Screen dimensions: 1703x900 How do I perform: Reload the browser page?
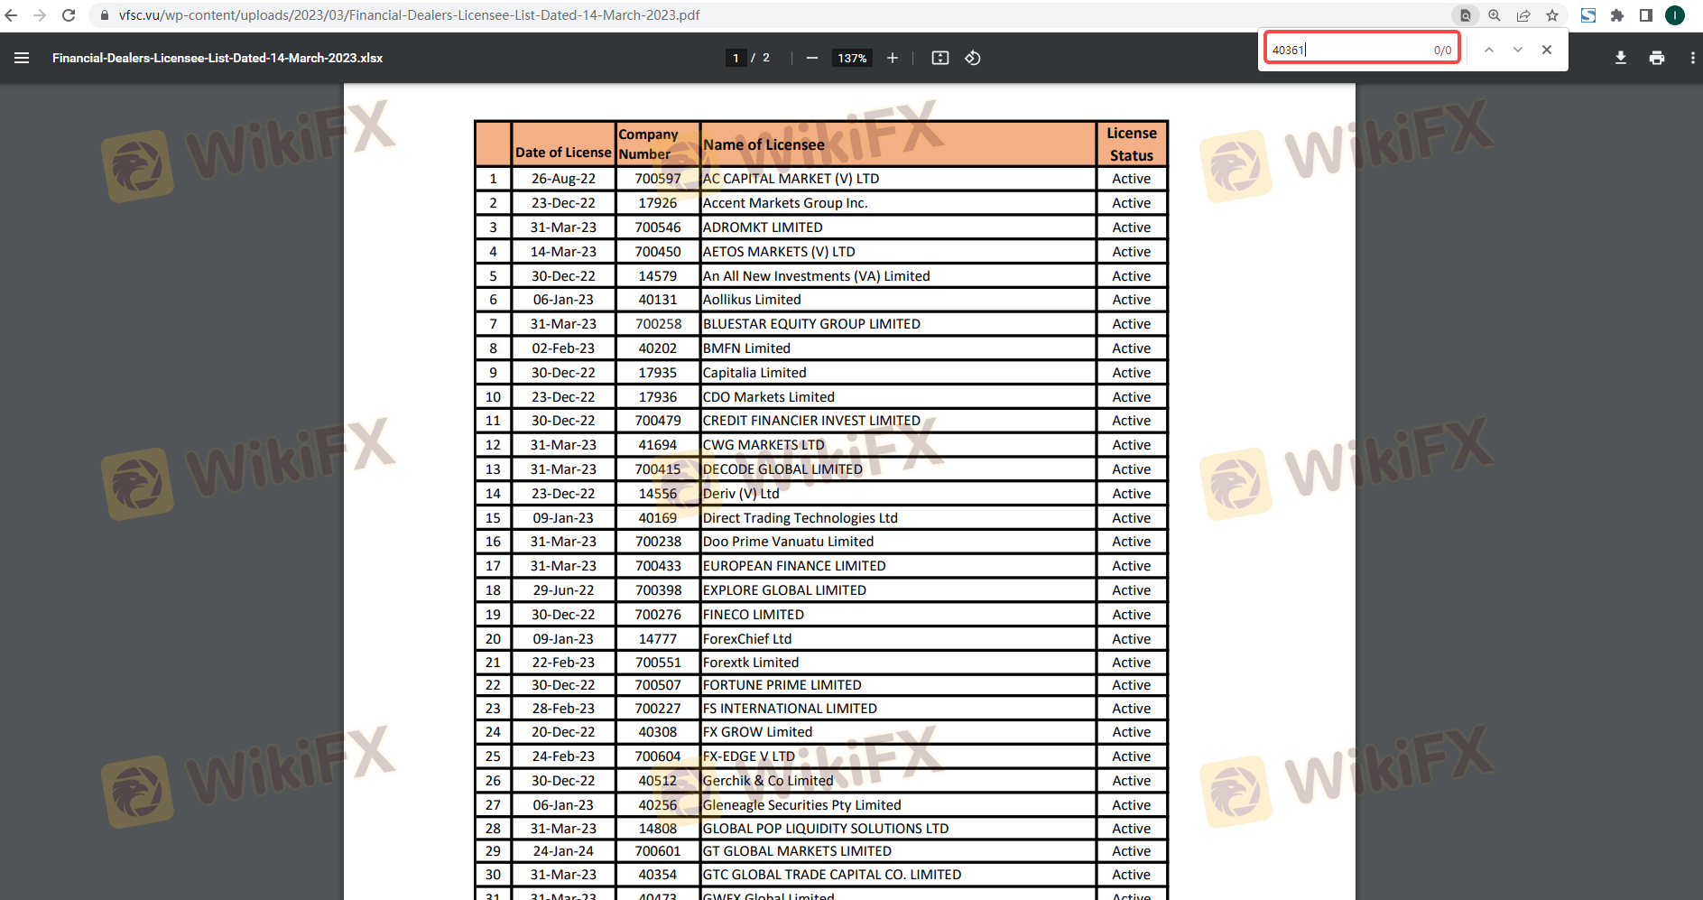69,15
